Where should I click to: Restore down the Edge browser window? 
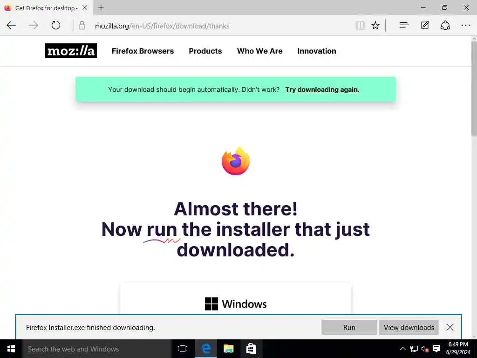(x=445, y=7)
